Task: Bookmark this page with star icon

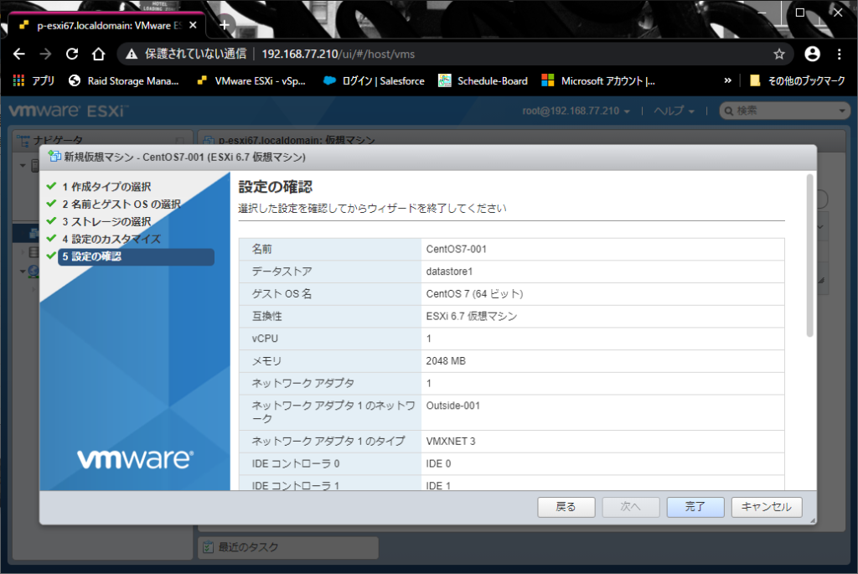Action: [x=778, y=54]
